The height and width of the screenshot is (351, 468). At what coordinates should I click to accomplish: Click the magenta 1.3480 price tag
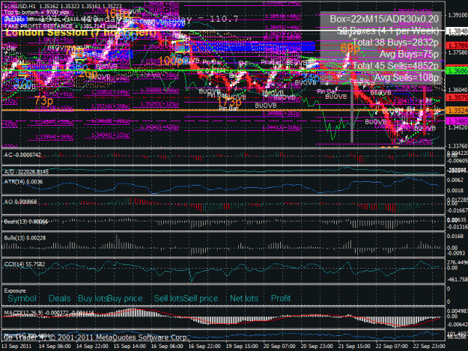[457, 121]
